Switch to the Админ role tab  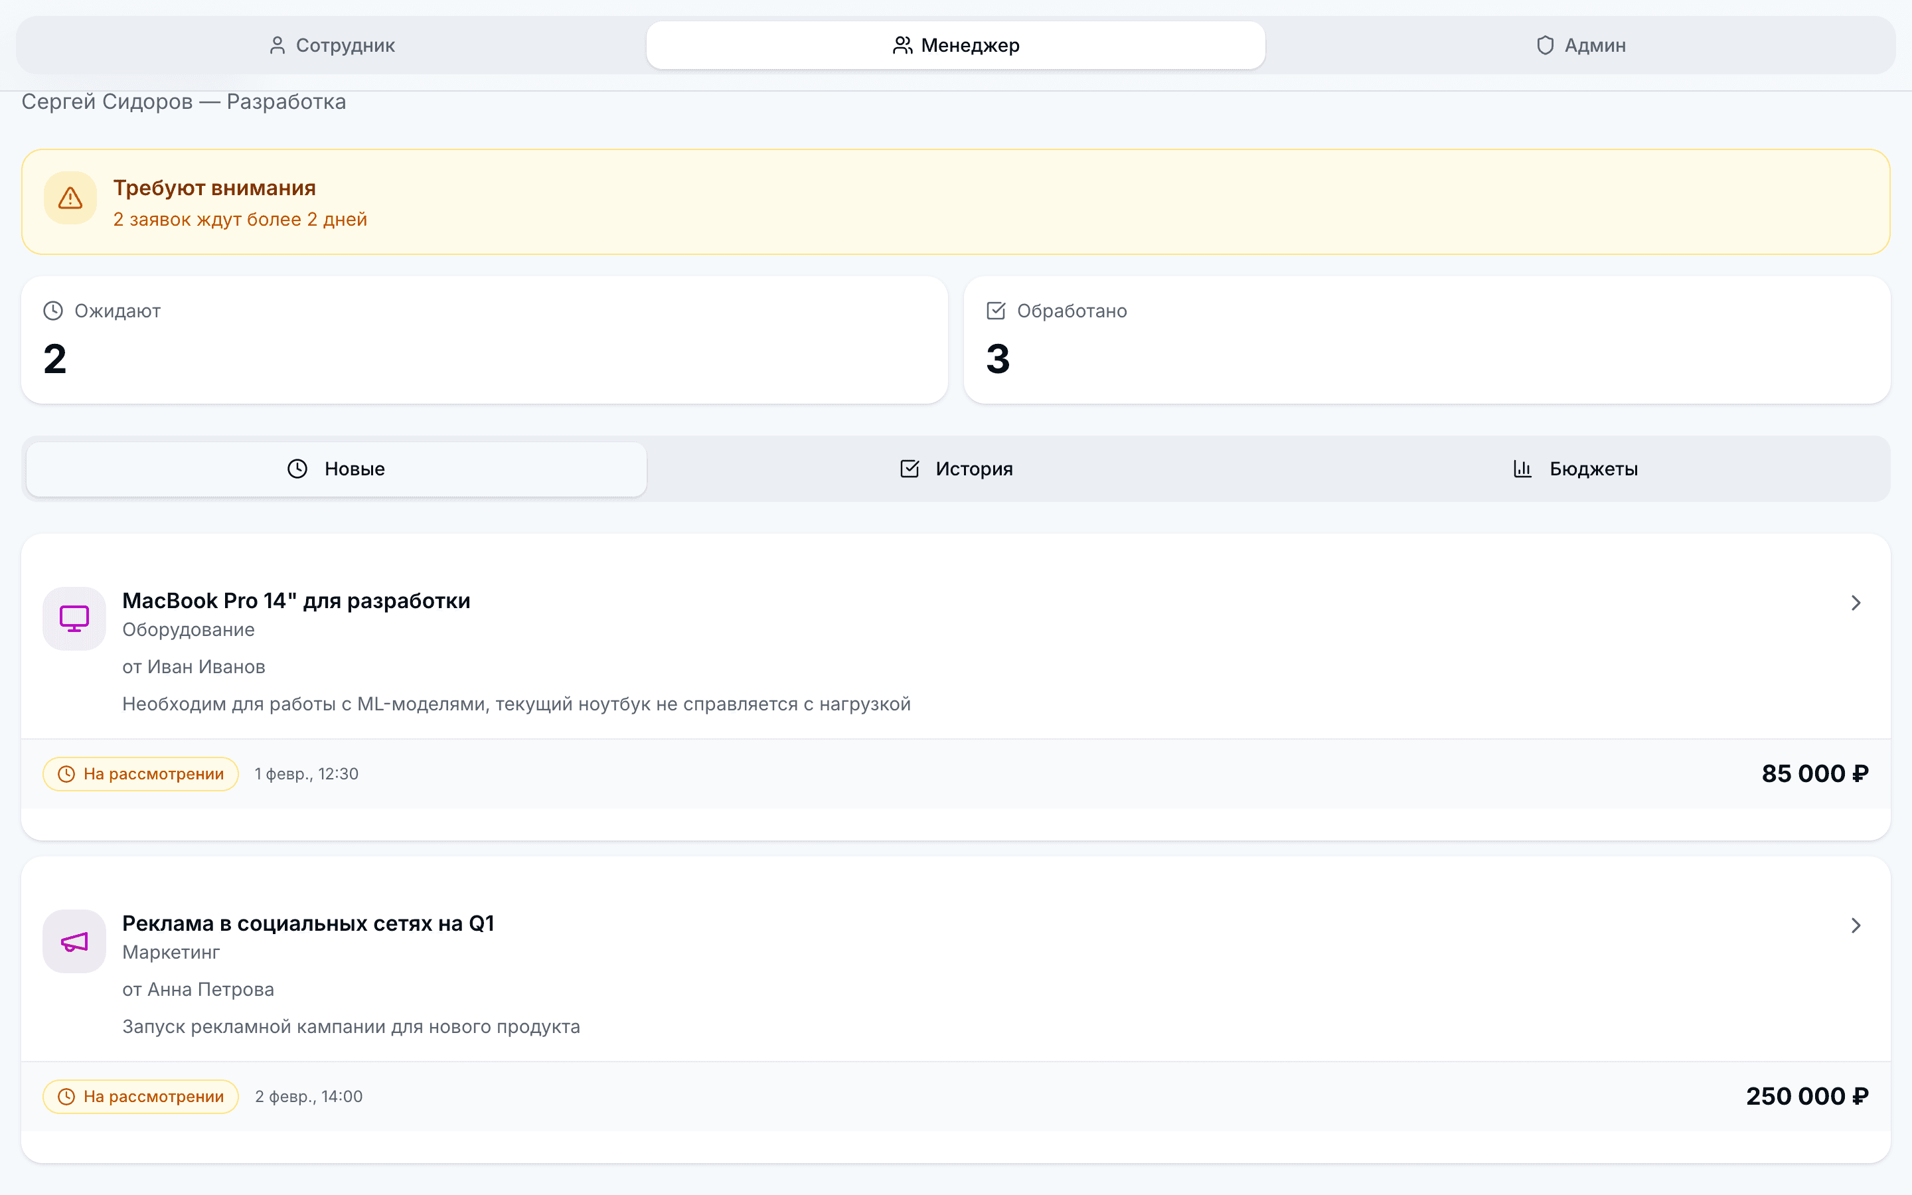pyautogui.click(x=1580, y=45)
